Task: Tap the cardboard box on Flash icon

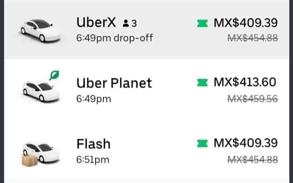Action: 29,160
